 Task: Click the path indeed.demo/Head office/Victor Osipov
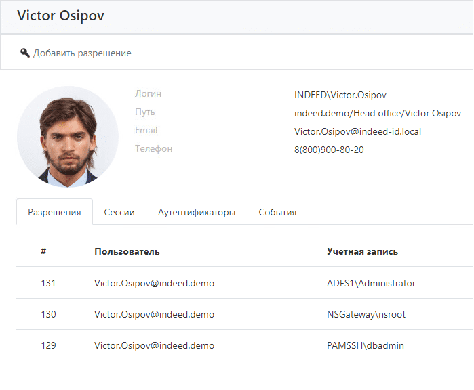(x=378, y=113)
